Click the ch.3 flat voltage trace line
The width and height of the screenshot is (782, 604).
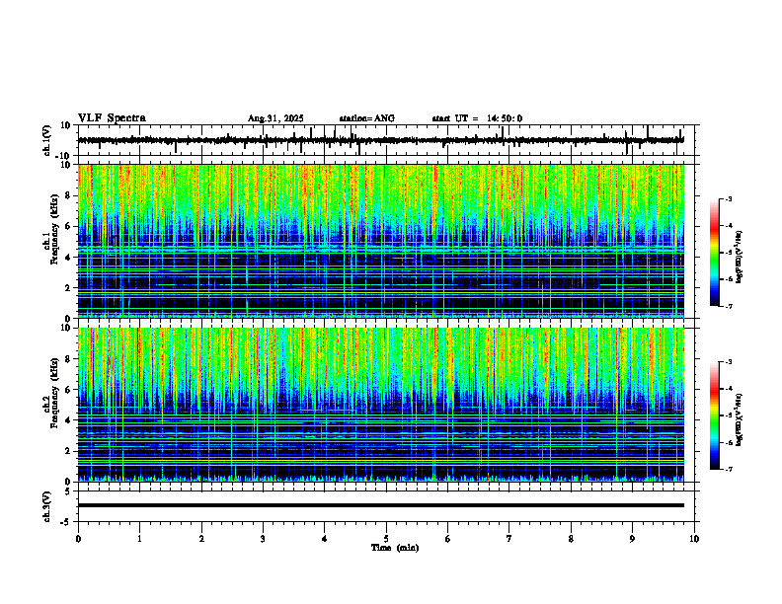click(381, 505)
